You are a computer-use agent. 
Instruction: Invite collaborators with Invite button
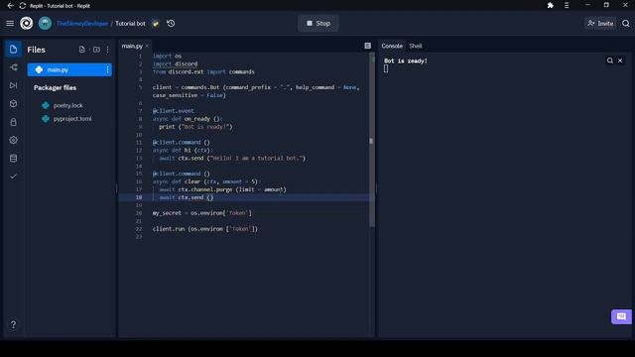[x=600, y=24]
